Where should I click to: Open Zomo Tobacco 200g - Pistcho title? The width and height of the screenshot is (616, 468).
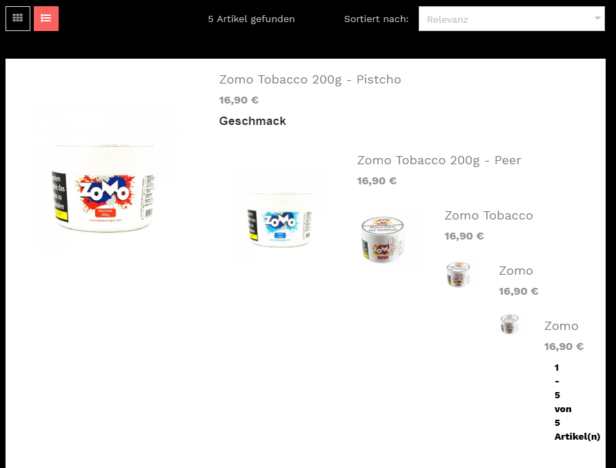click(310, 79)
